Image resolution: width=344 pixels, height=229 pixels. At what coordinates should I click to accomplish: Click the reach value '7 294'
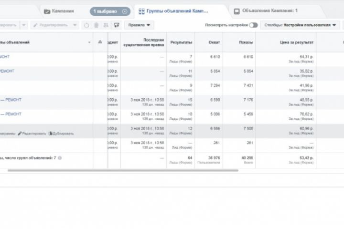click(x=215, y=85)
